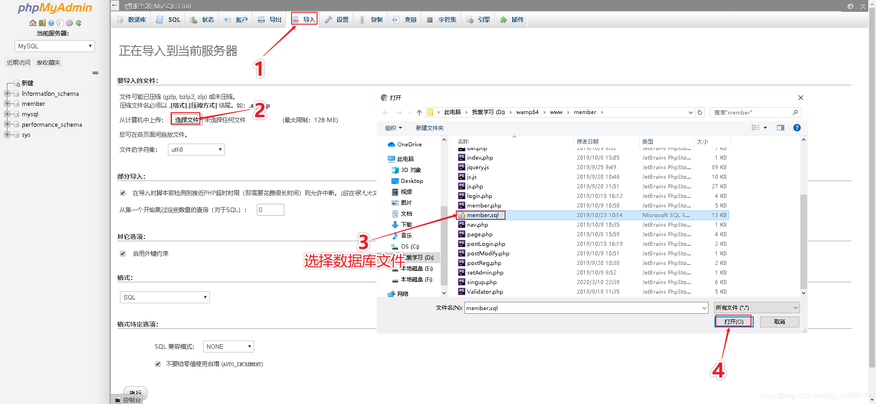Click the skip queries number input field

[x=270, y=210]
